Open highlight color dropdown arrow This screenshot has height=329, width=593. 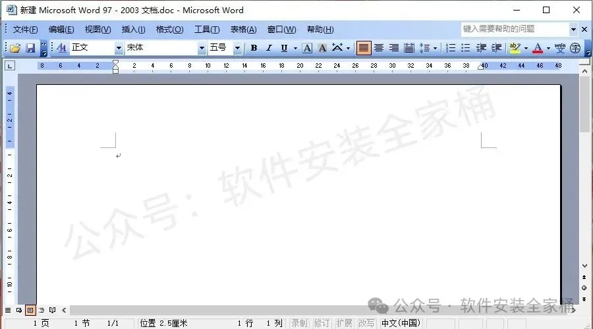point(526,48)
